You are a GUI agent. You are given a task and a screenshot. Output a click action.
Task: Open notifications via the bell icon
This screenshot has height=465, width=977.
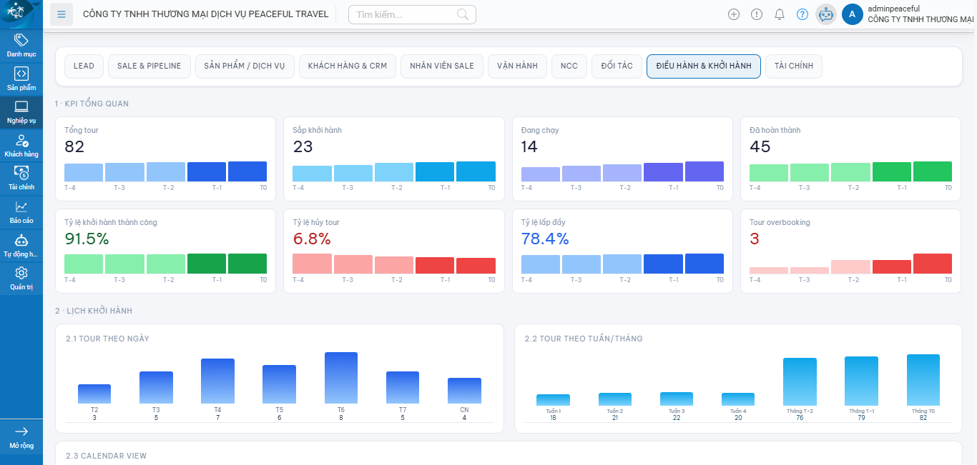coord(780,14)
